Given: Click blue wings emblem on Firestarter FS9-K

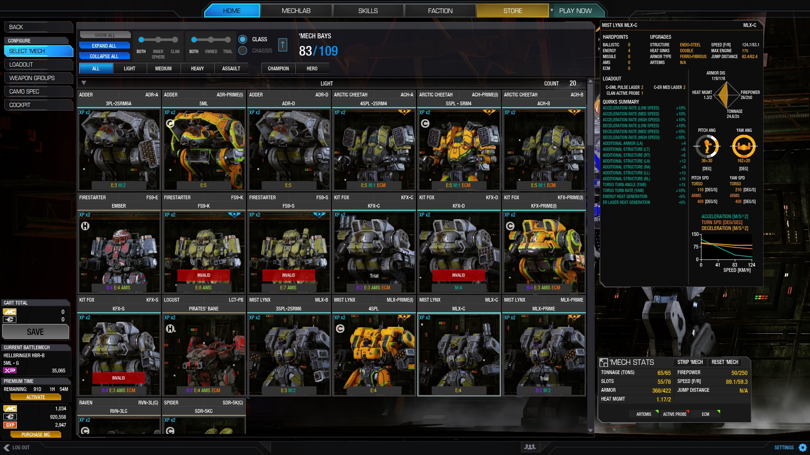Looking at the screenshot, I should click(234, 215).
